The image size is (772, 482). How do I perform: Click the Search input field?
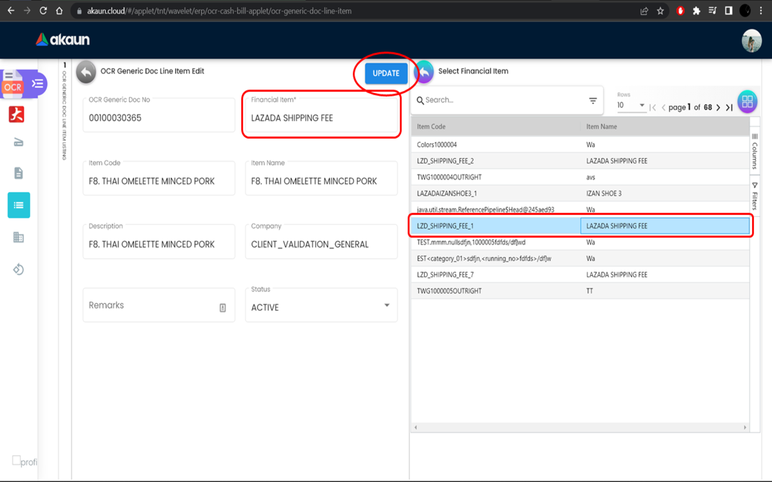(x=501, y=100)
